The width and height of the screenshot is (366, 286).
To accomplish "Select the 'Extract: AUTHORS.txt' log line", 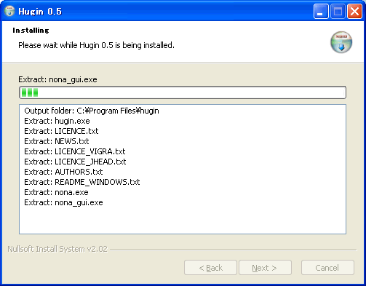I will click(63, 172).
